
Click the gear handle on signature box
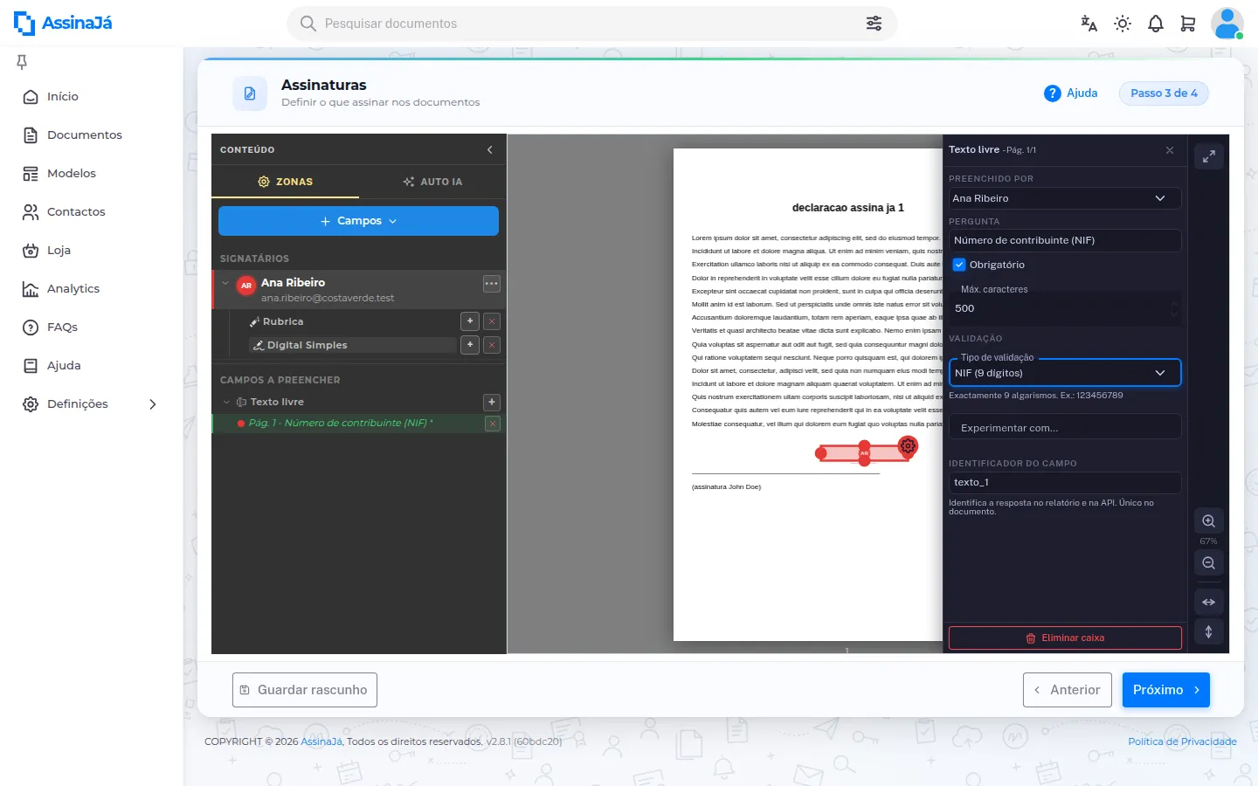pyautogui.click(x=909, y=445)
